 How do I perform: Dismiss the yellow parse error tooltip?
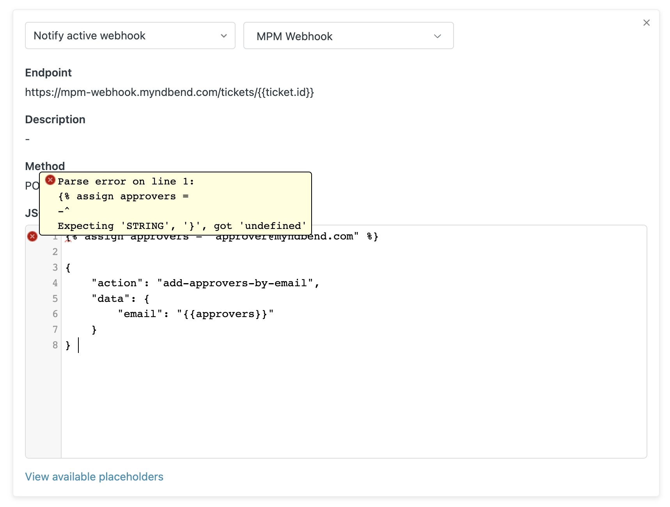(x=175, y=203)
